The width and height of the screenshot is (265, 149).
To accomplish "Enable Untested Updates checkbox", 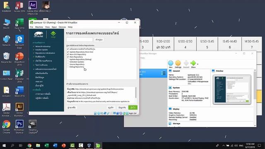I will click(68, 62).
